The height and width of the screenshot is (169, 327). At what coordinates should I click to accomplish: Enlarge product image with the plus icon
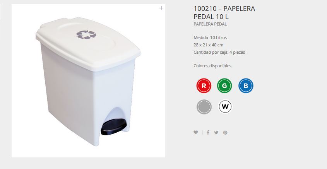click(161, 8)
